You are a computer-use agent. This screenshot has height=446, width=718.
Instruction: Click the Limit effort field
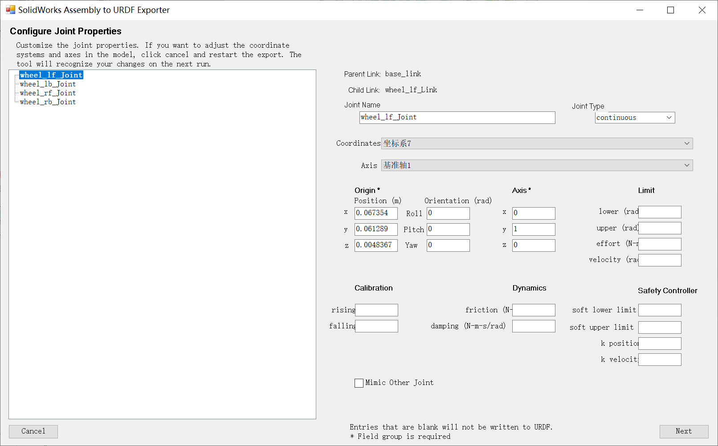coord(660,244)
